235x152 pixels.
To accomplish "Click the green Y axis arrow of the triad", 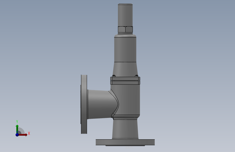I will coord(17,129).
